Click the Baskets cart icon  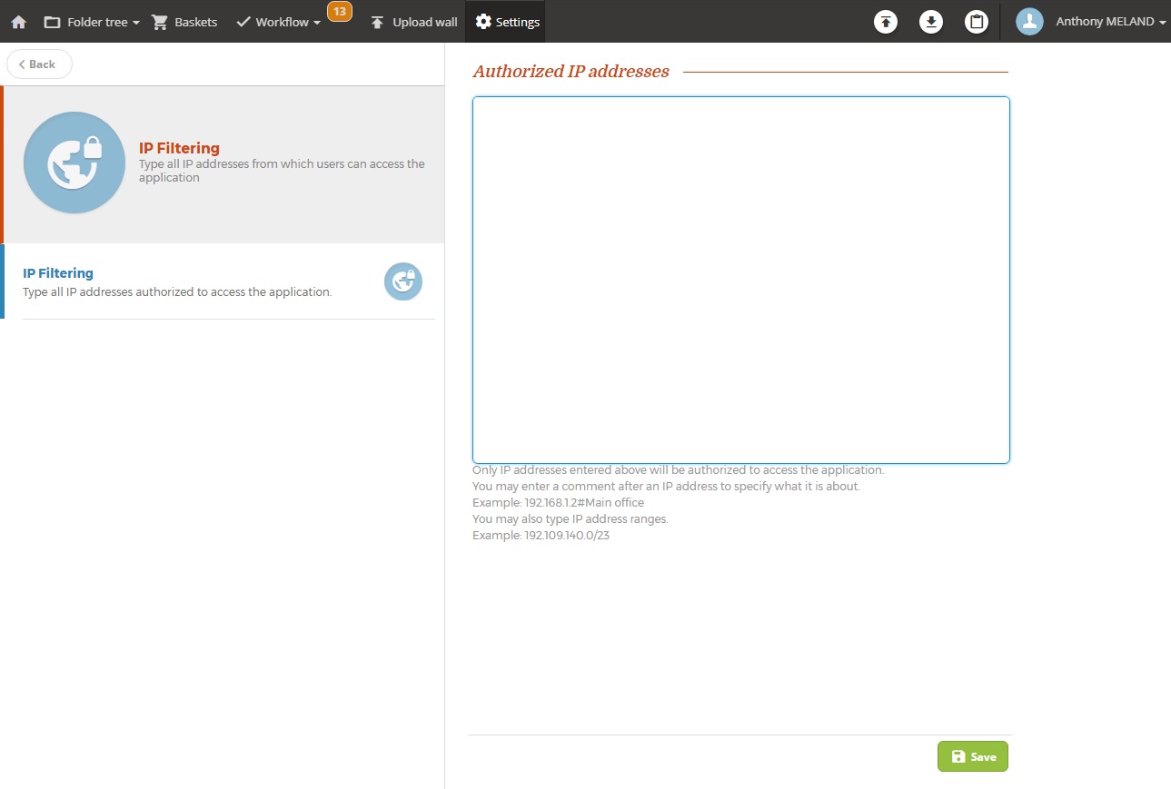point(160,22)
